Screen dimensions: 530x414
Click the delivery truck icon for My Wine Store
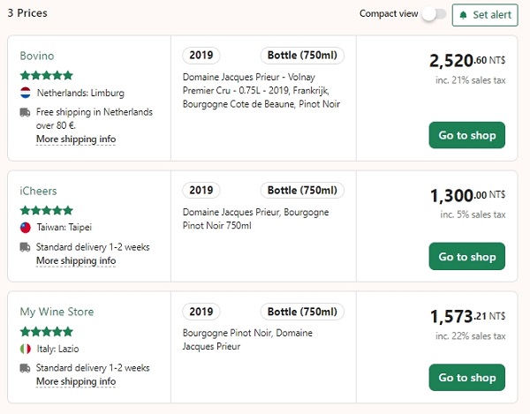click(x=25, y=368)
